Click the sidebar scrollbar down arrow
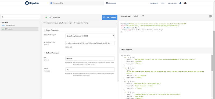Image resolution: width=215 pixels, height=99 pixels. pyautogui.click(x=41, y=98)
